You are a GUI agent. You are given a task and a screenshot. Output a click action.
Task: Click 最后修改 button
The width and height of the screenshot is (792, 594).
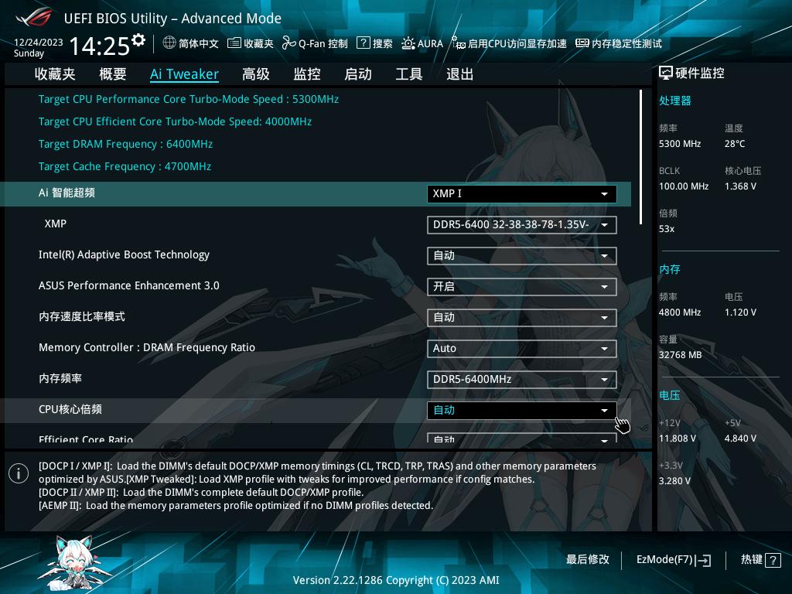[x=588, y=560]
